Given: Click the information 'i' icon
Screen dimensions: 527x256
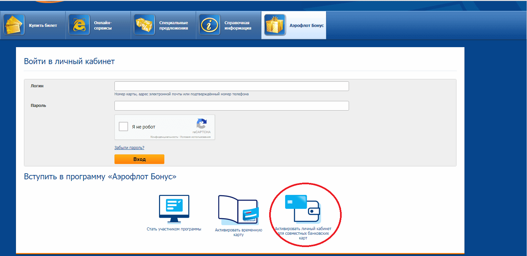Looking at the screenshot, I should click(210, 25).
